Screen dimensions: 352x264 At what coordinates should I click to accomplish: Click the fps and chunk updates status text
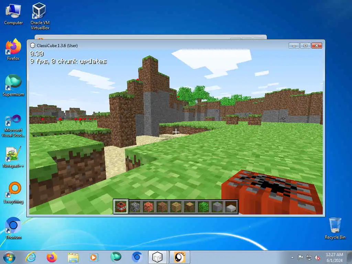[68, 62]
